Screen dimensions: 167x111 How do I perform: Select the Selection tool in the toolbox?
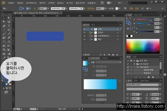(4, 18)
